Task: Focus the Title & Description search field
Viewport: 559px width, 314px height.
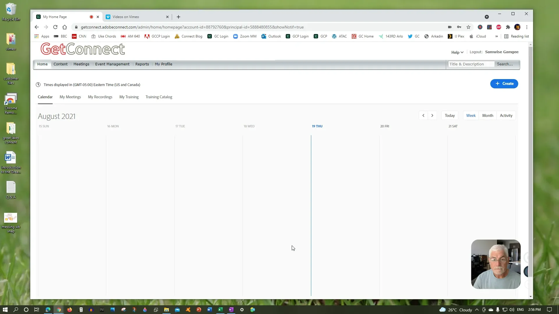Action: pos(471,64)
